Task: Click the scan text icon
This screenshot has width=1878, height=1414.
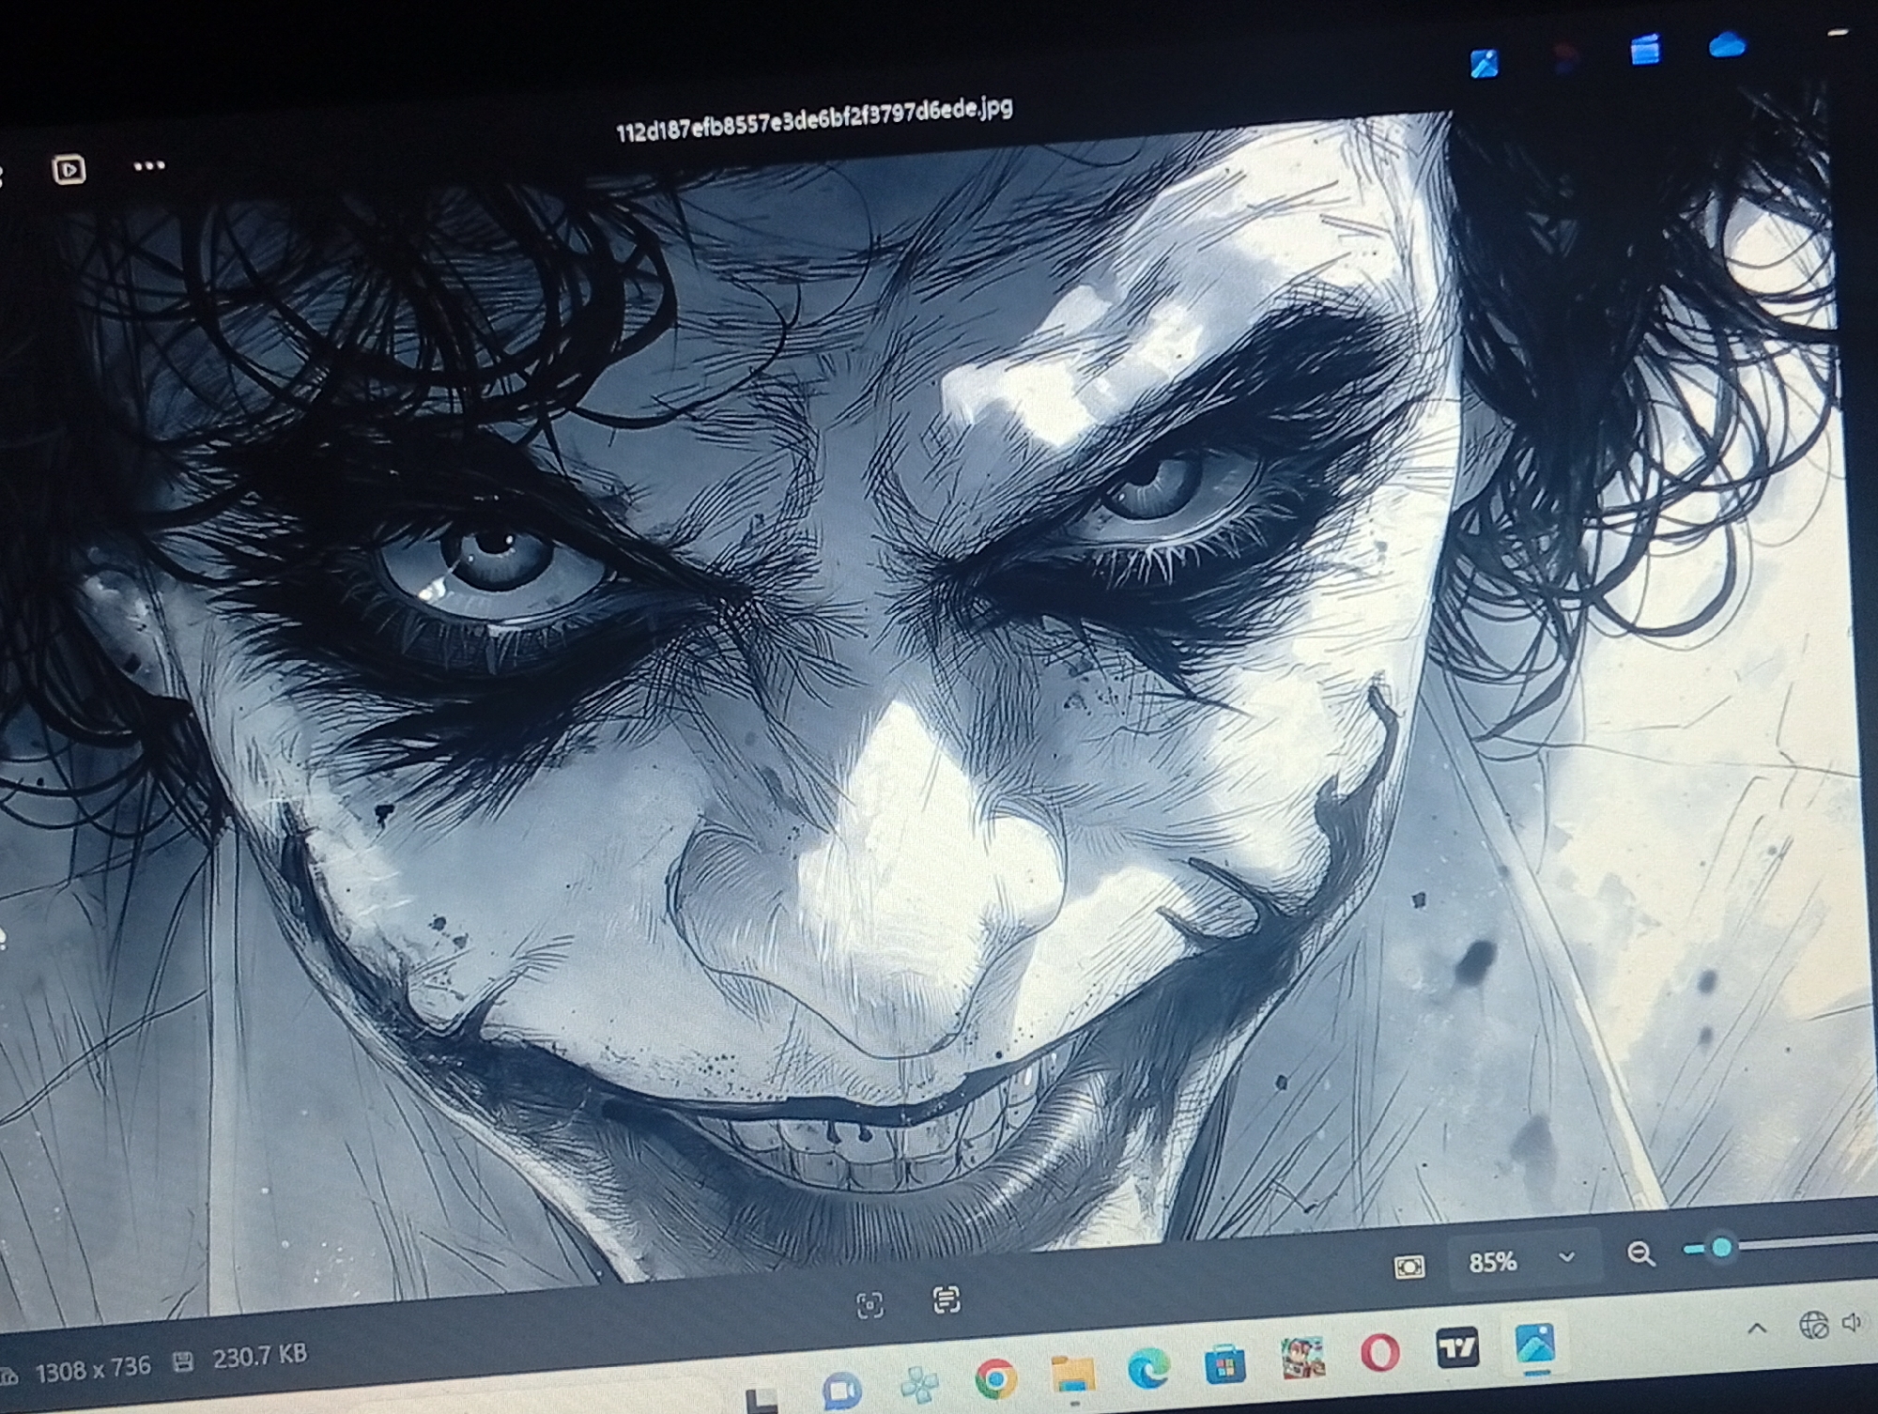Action: [946, 1299]
